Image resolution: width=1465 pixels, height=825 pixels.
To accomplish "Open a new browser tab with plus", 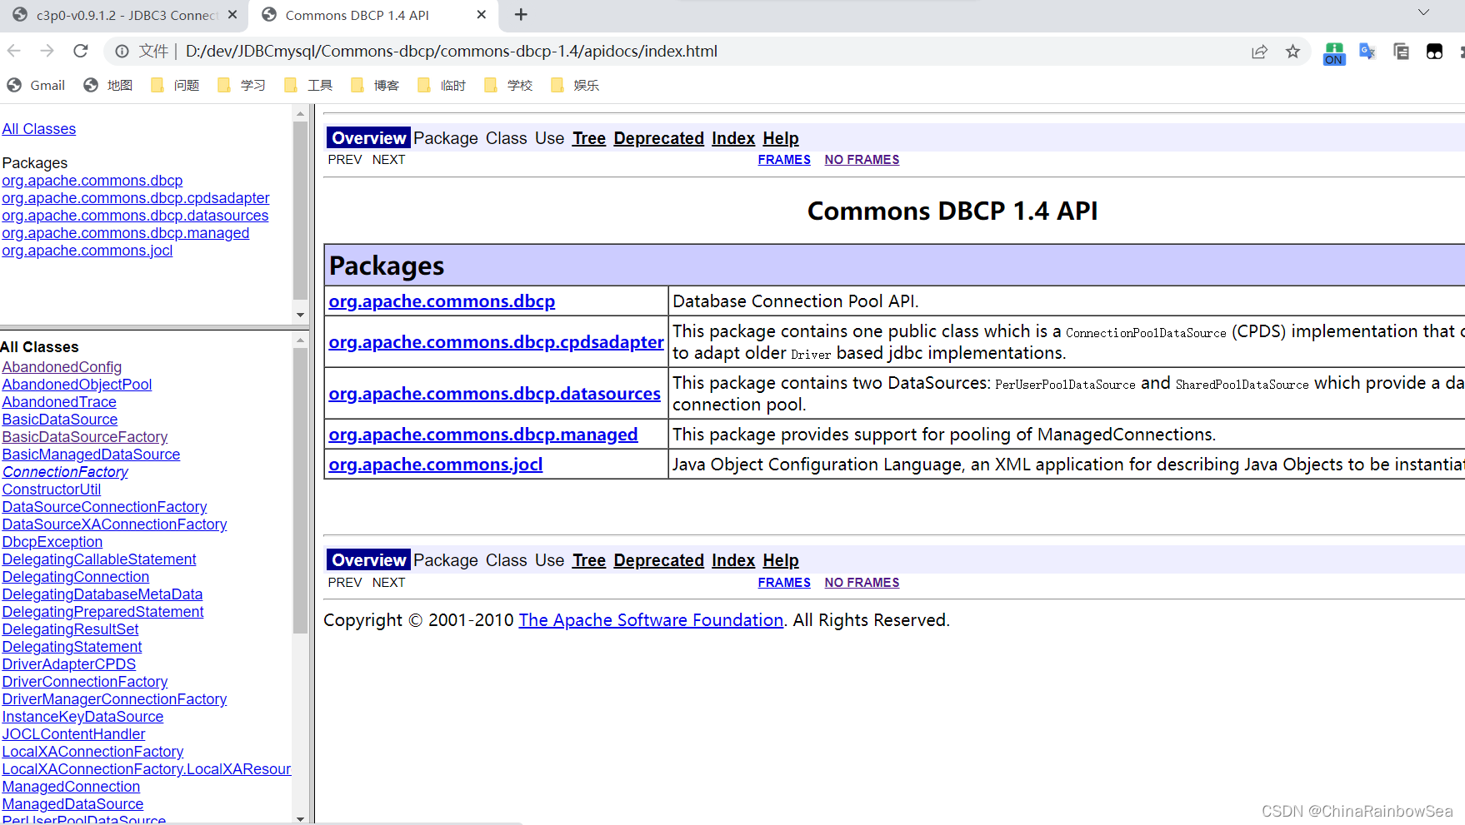I will 521,15.
